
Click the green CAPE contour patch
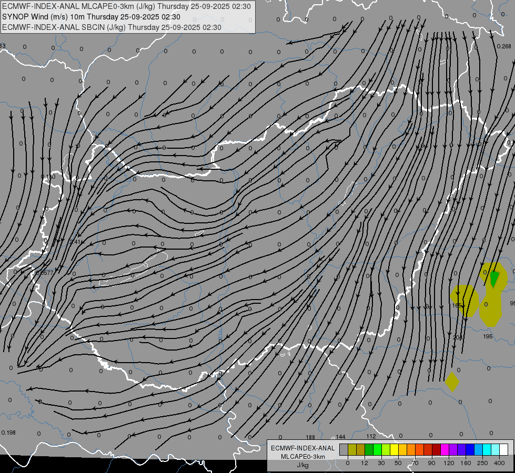click(494, 279)
